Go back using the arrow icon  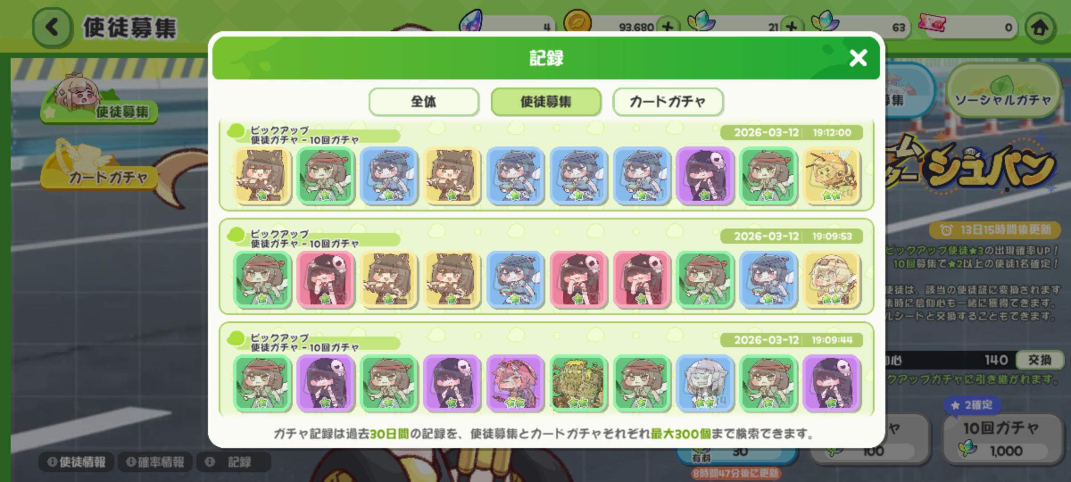[52, 27]
